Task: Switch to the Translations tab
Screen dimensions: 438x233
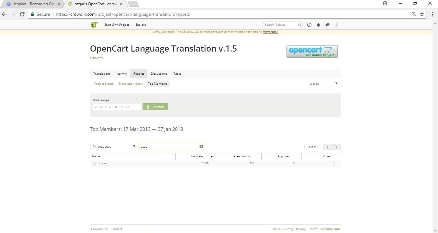Action: click(x=102, y=74)
